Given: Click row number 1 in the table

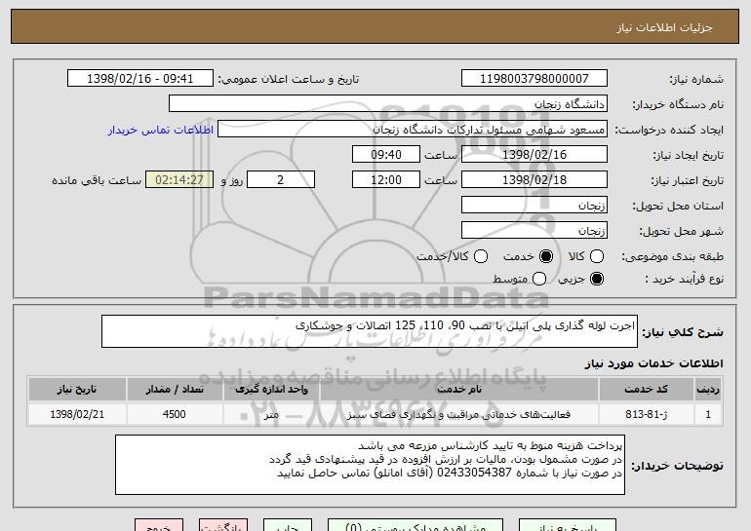Looking at the screenshot, I should (x=708, y=414).
